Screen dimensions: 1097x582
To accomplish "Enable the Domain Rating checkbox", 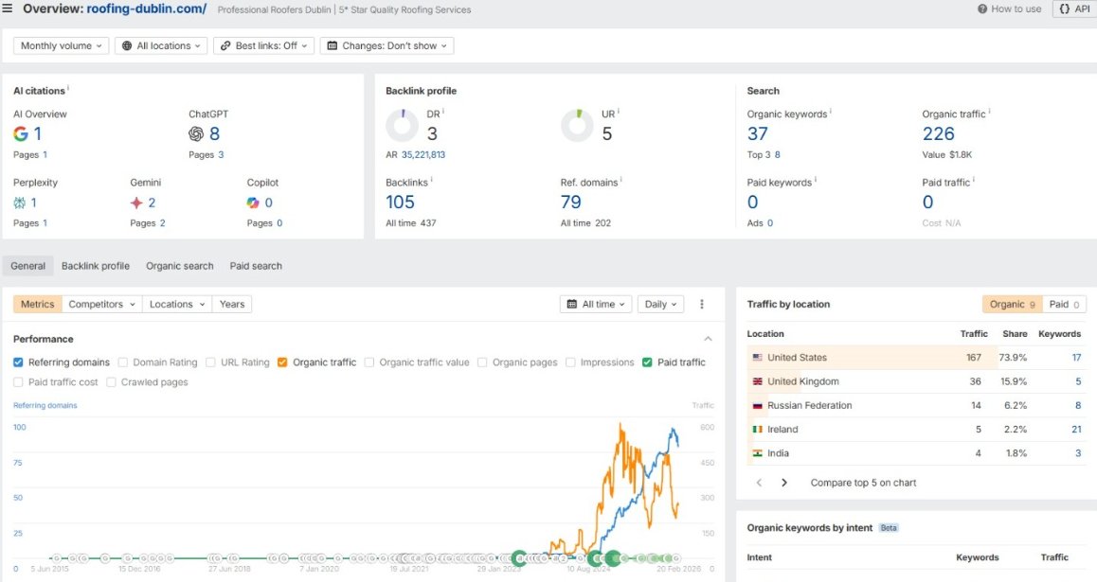I will tap(123, 362).
